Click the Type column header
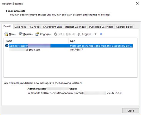Image resolution: width=141 pixels, height=115 pixels. pyautogui.click(x=101, y=41)
